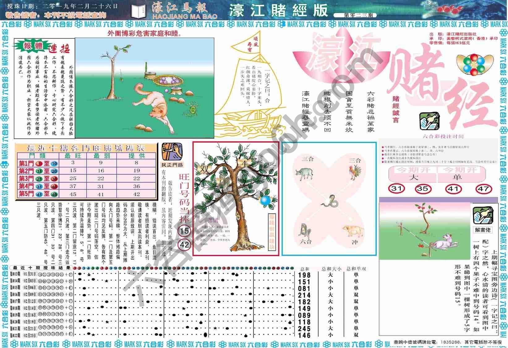Select the starred ball in 第016期 row

pos(160,294)
